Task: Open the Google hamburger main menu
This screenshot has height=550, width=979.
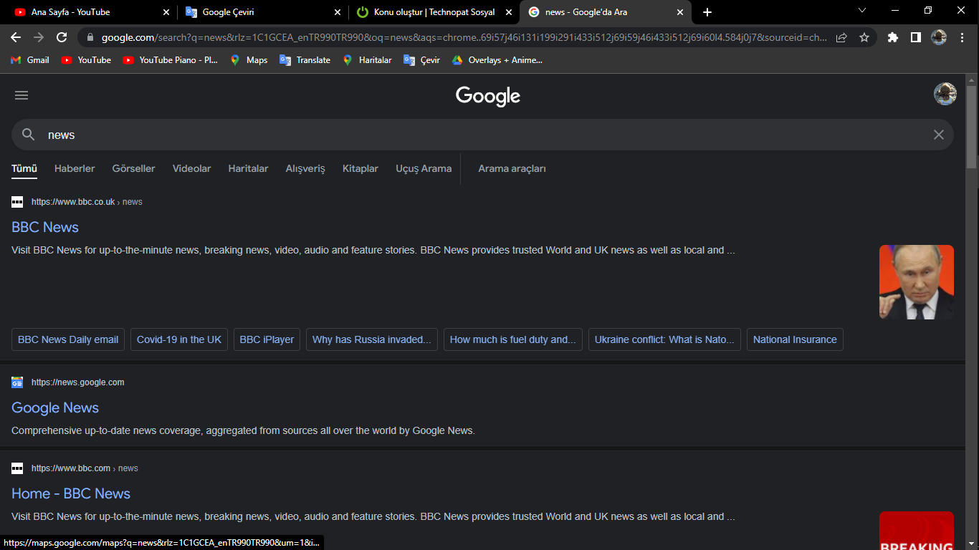Action: [22, 95]
